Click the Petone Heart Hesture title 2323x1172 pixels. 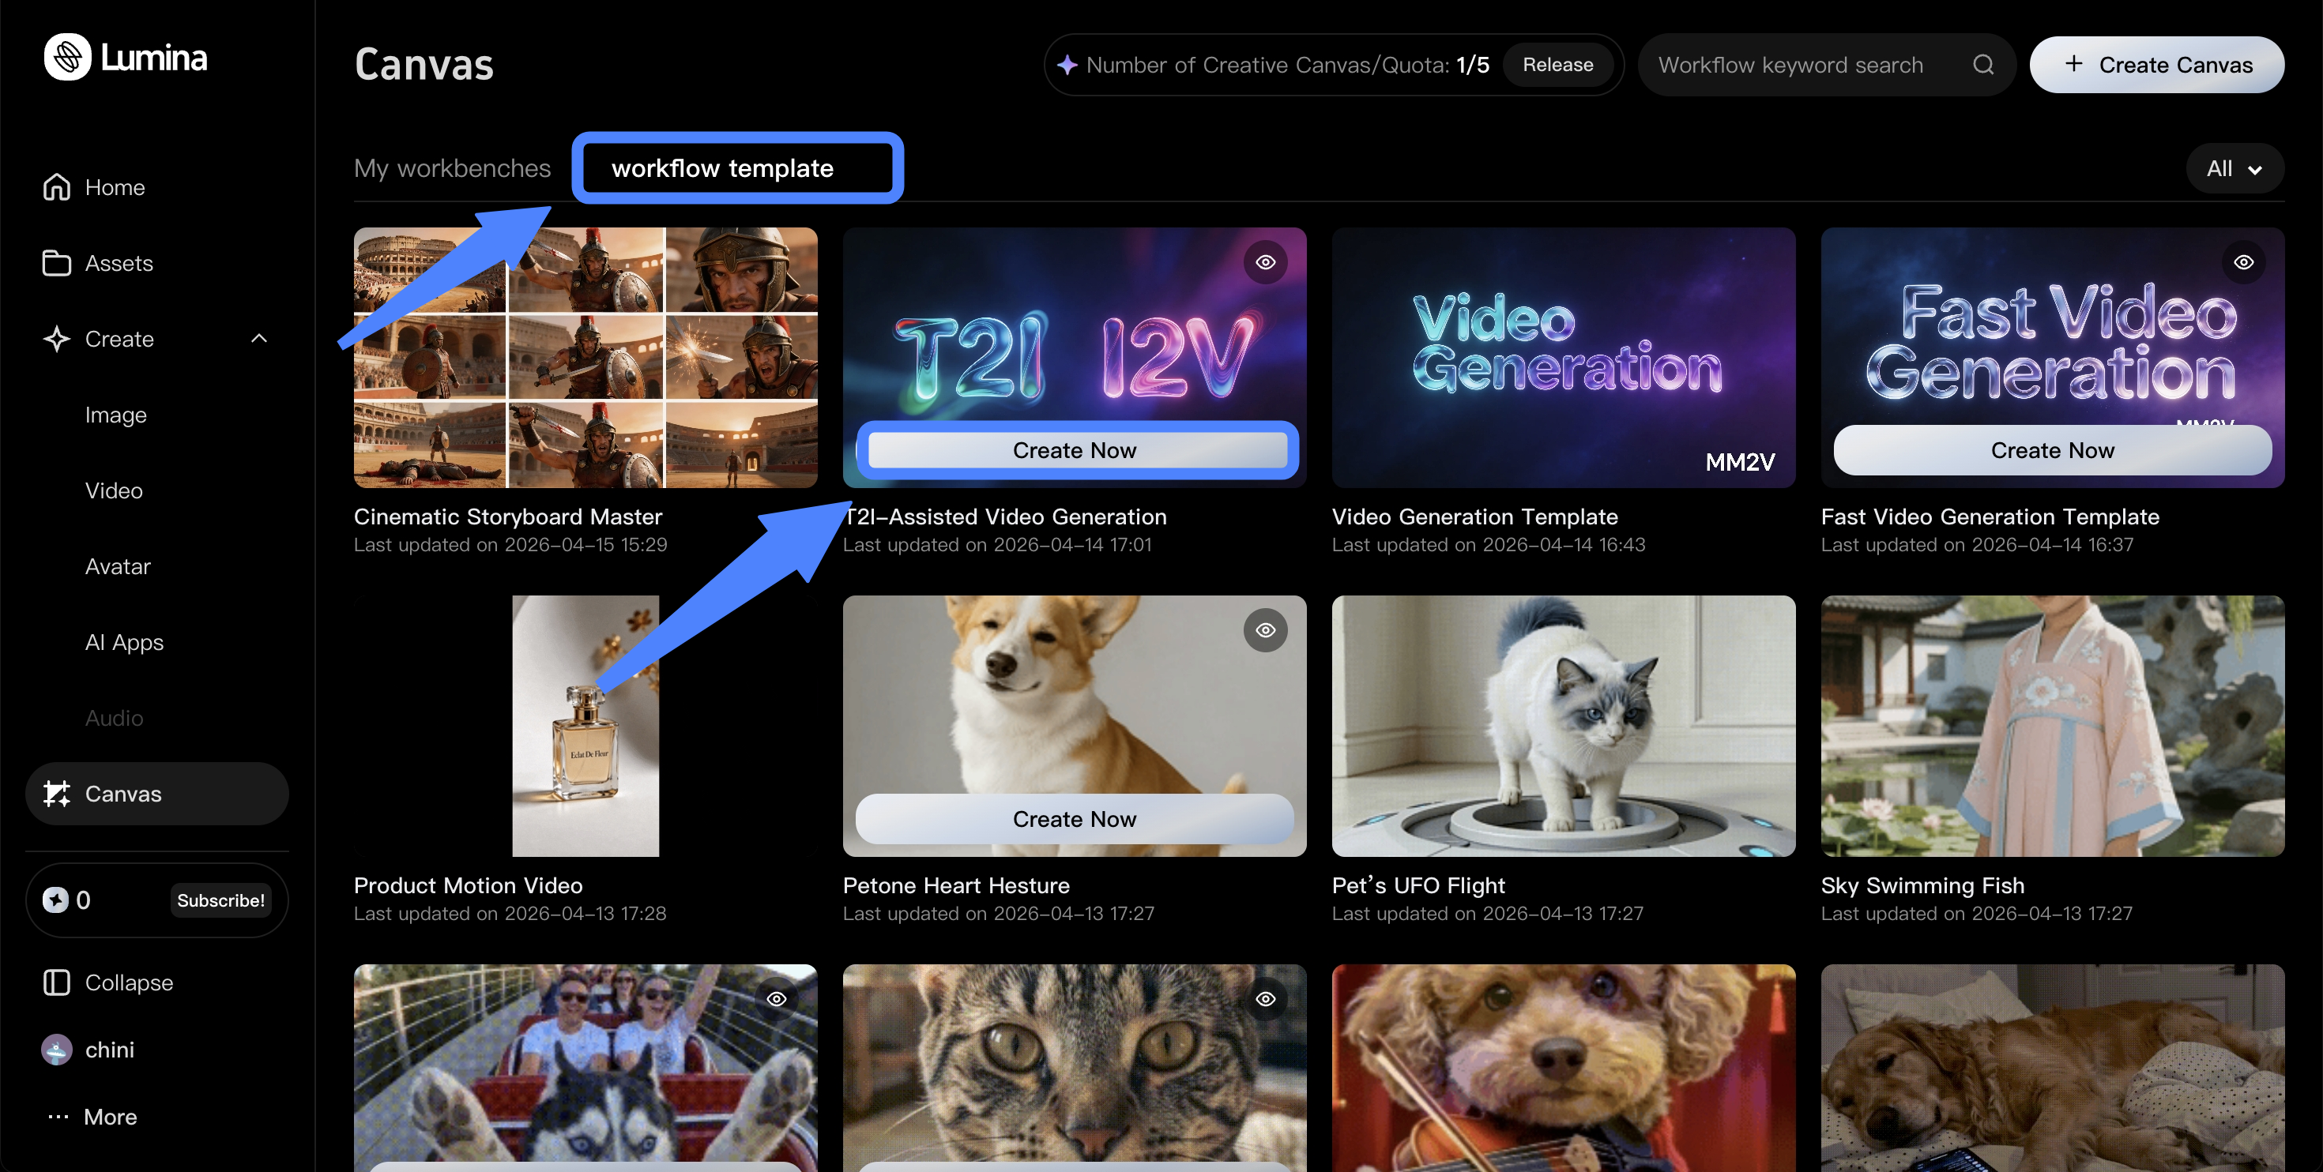[x=956, y=885]
